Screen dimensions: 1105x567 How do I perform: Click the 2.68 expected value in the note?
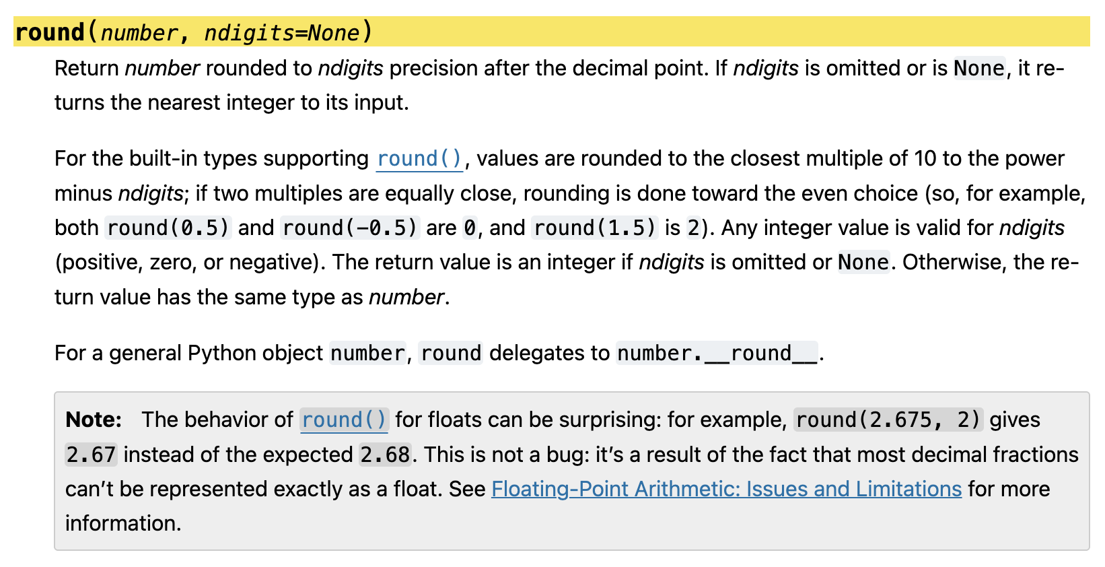click(x=385, y=455)
